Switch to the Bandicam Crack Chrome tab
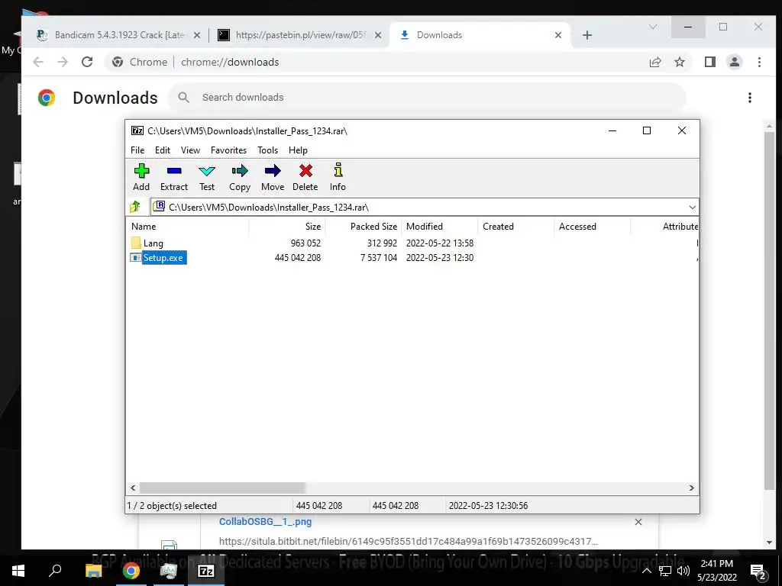Screen dimensions: 782x586 tap(118, 35)
